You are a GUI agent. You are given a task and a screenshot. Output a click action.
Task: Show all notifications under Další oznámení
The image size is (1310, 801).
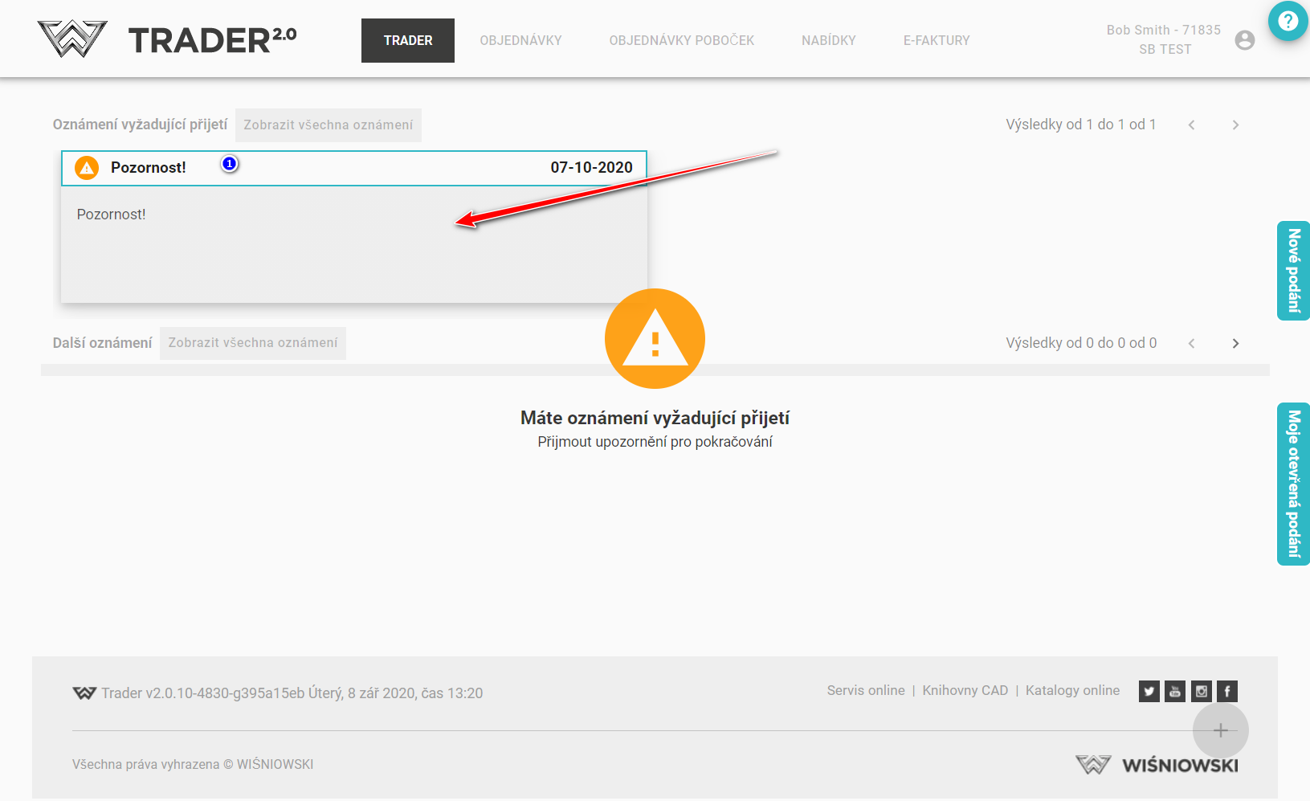tap(252, 343)
